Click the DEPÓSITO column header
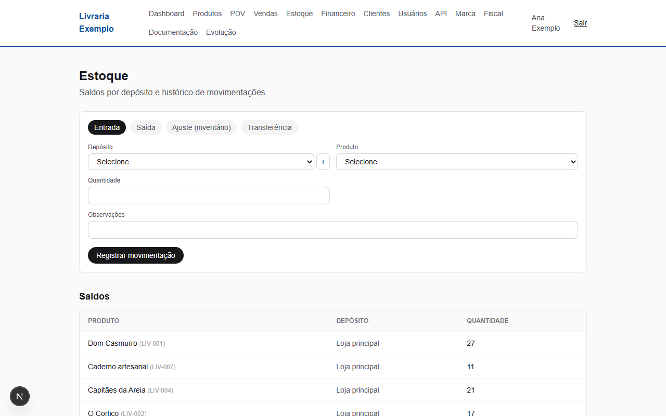Screen dimensions: 666x416 pyautogui.click(x=352, y=321)
